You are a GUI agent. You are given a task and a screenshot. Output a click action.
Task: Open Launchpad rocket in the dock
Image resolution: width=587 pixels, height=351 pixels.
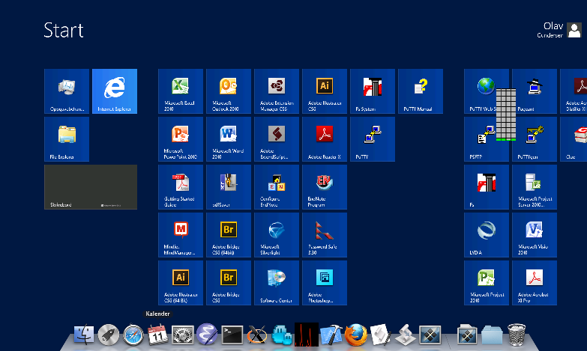coord(108,335)
